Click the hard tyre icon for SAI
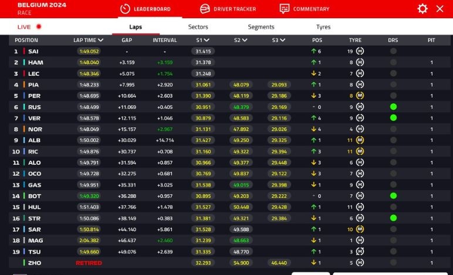 [x=360, y=52]
